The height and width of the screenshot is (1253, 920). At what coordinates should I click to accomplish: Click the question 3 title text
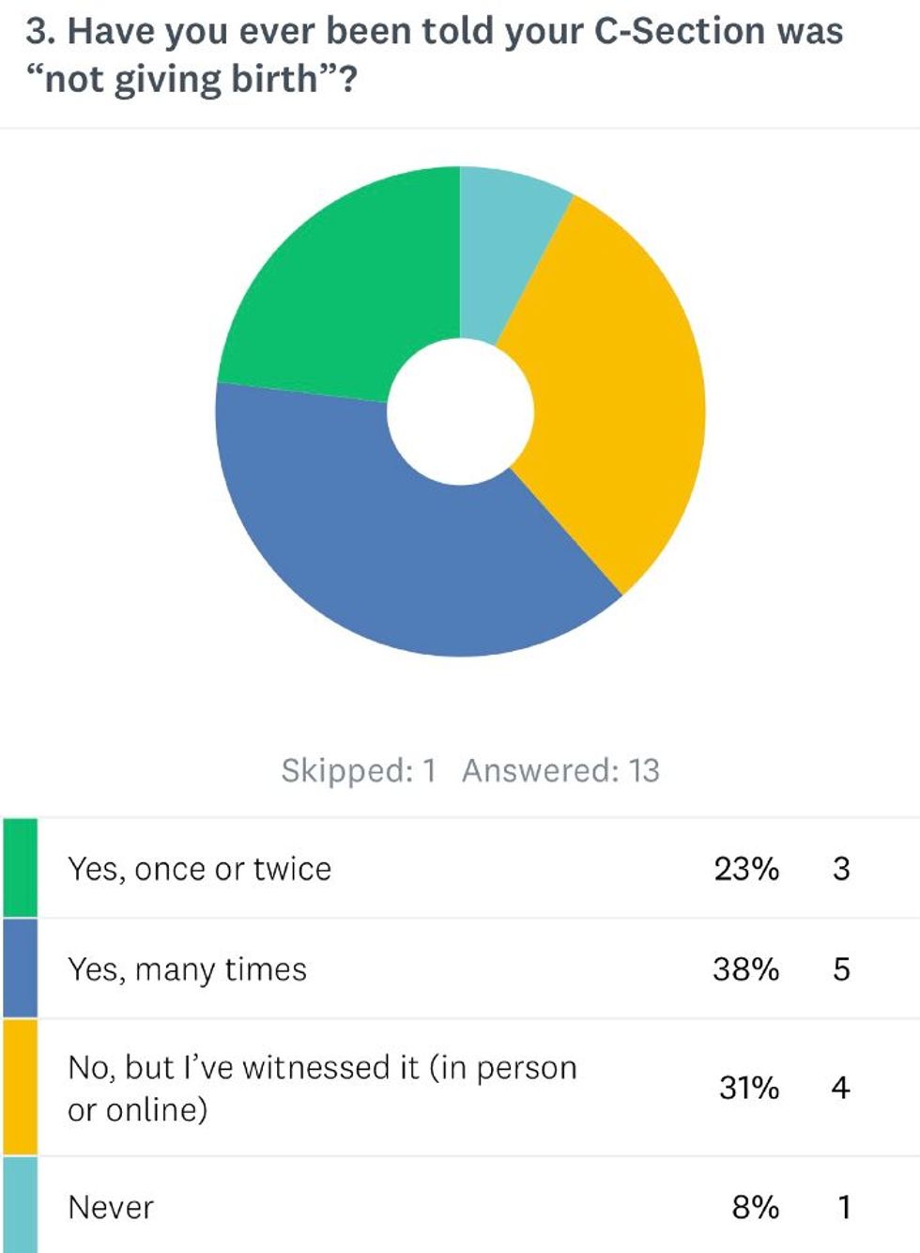[x=434, y=54]
